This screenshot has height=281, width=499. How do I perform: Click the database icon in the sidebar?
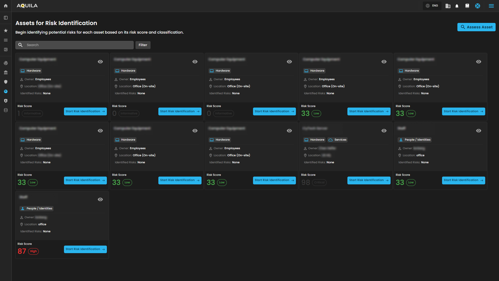[6, 110]
